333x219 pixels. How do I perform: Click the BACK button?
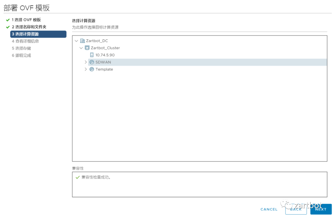(x=296, y=209)
